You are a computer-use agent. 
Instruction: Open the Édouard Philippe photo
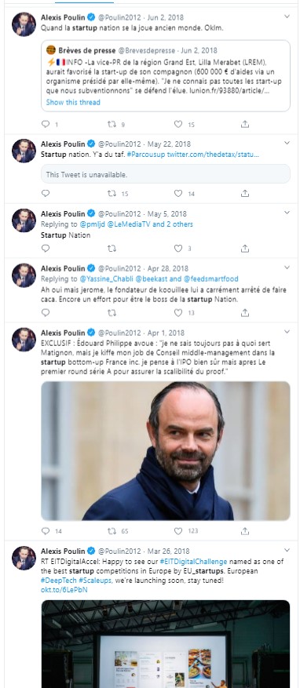[x=166, y=450]
